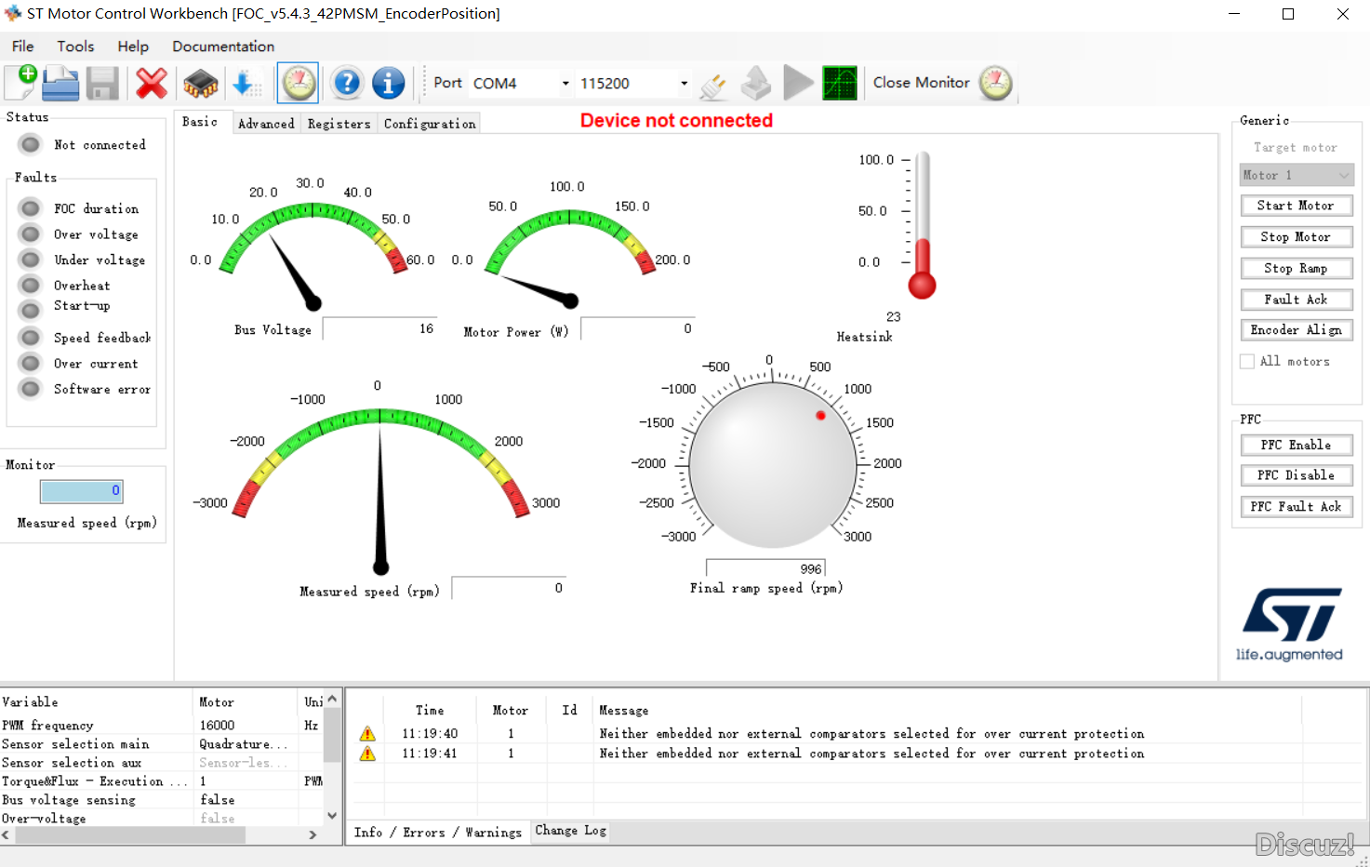The height and width of the screenshot is (867, 1370).
Task: Click the plug connect icon
Action: click(x=713, y=85)
